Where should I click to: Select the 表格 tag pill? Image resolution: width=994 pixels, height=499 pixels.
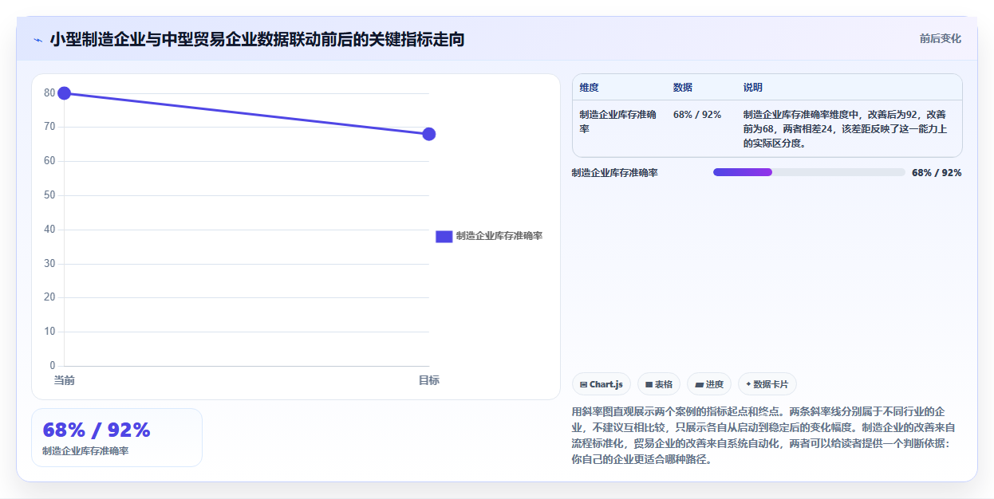tap(659, 384)
